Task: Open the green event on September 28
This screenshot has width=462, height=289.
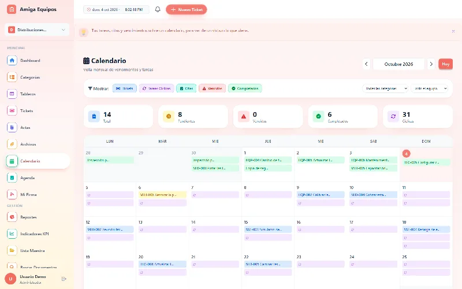Action: pos(110,160)
